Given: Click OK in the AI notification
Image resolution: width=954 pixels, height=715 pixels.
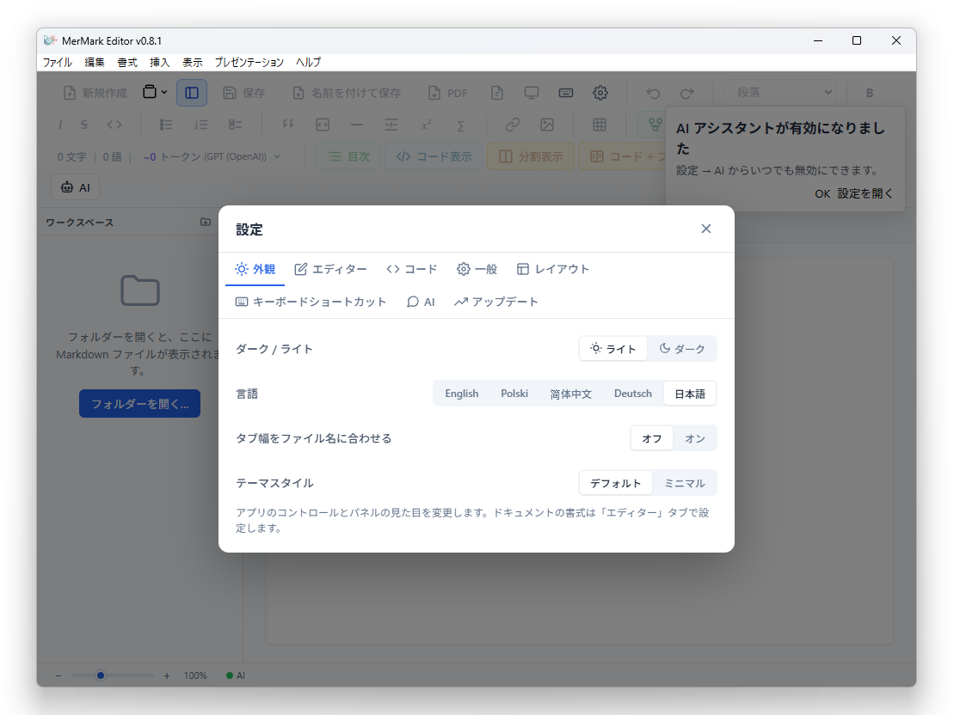Looking at the screenshot, I should [822, 193].
